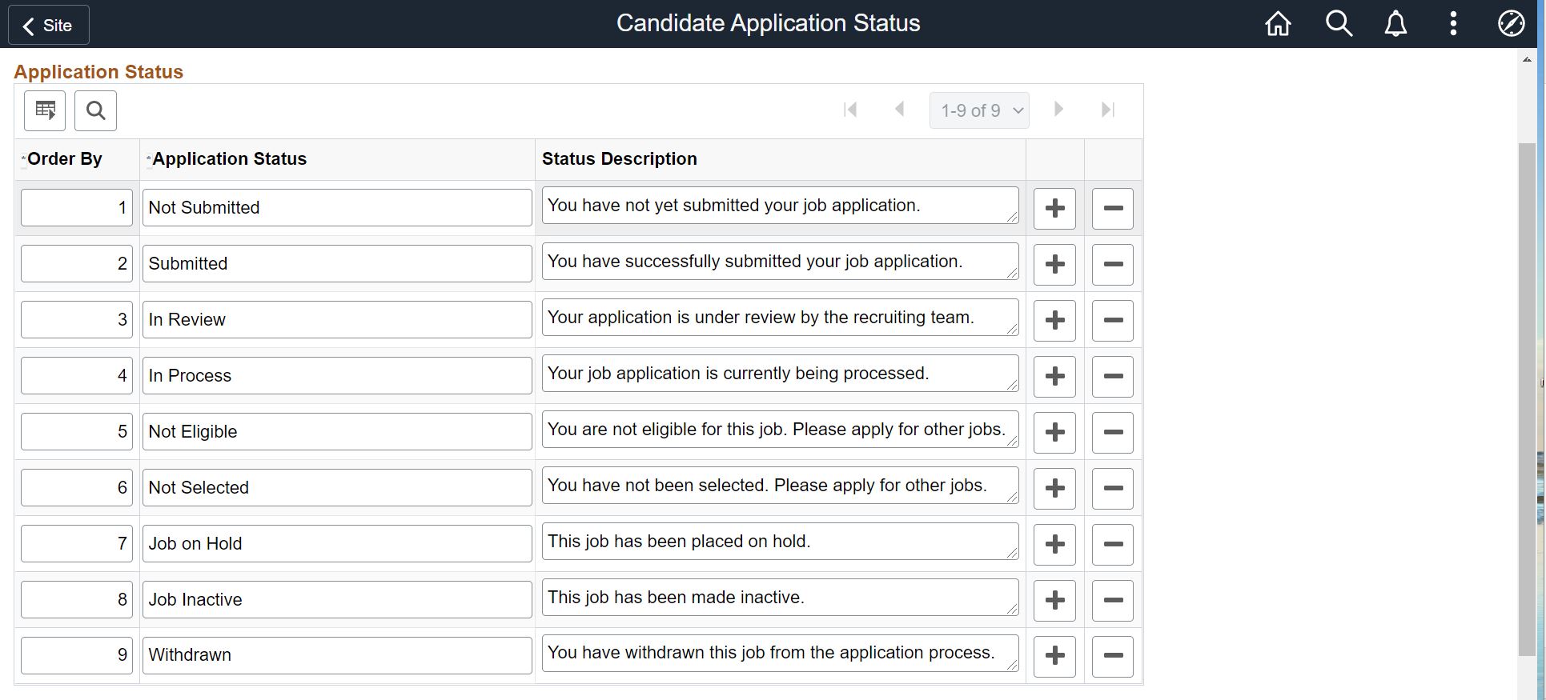Viewport: 1546px width, 700px height.
Task: Jump to the last row arrow
Action: tap(1108, 110)
